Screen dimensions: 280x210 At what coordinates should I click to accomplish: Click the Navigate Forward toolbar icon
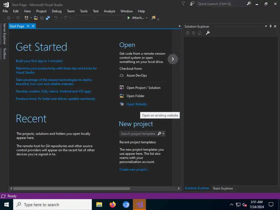coord(18,18)
